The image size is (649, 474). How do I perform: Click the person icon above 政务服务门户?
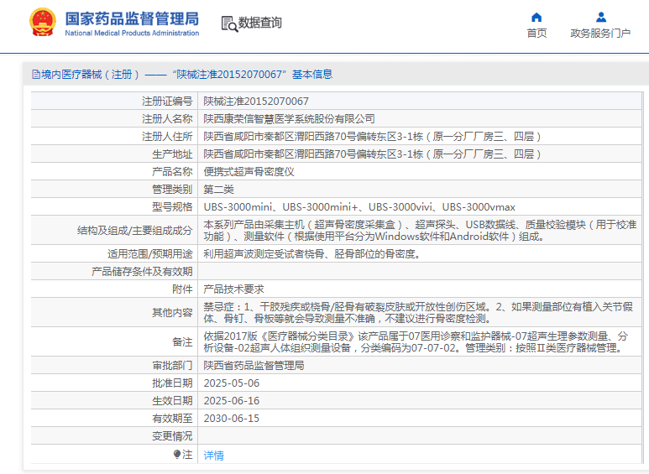tap(600, 17)
